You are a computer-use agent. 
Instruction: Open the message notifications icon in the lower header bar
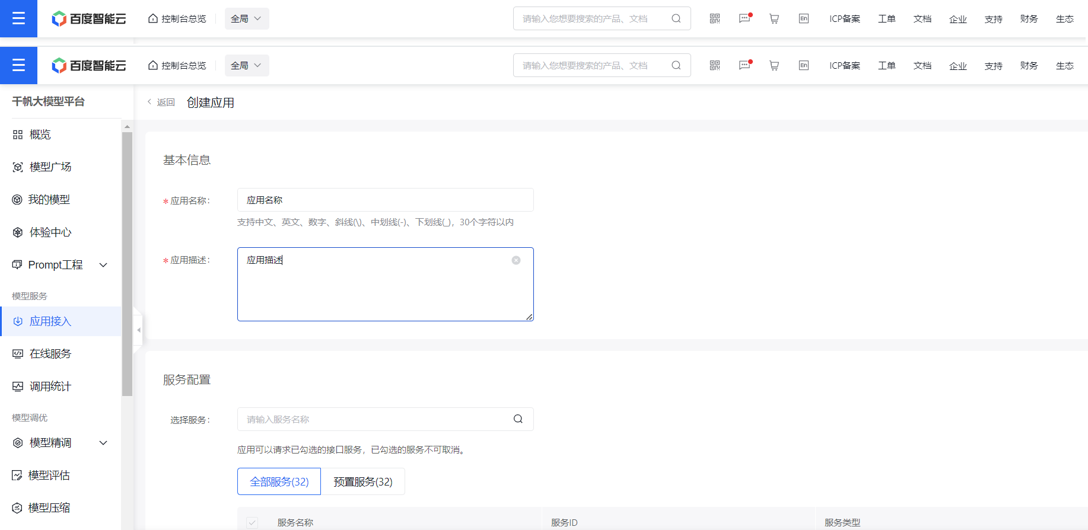(745, 65)
